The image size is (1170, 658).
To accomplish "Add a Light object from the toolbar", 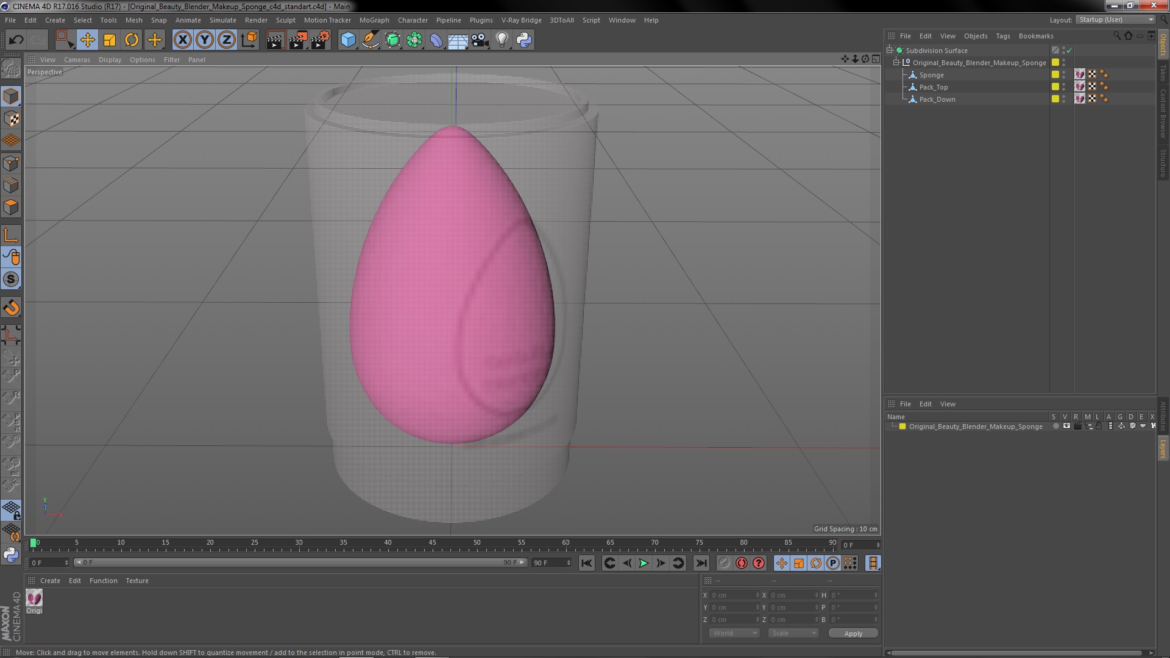I will point(502,40).
